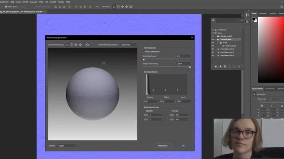Click the trash delete icon in 3D panel
Image resolution: width=284 pixels, height=159 pixels.
[x=239, y=67]
